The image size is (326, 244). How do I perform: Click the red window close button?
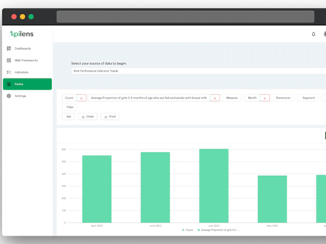pyautogui.click(x=14, y=17)
